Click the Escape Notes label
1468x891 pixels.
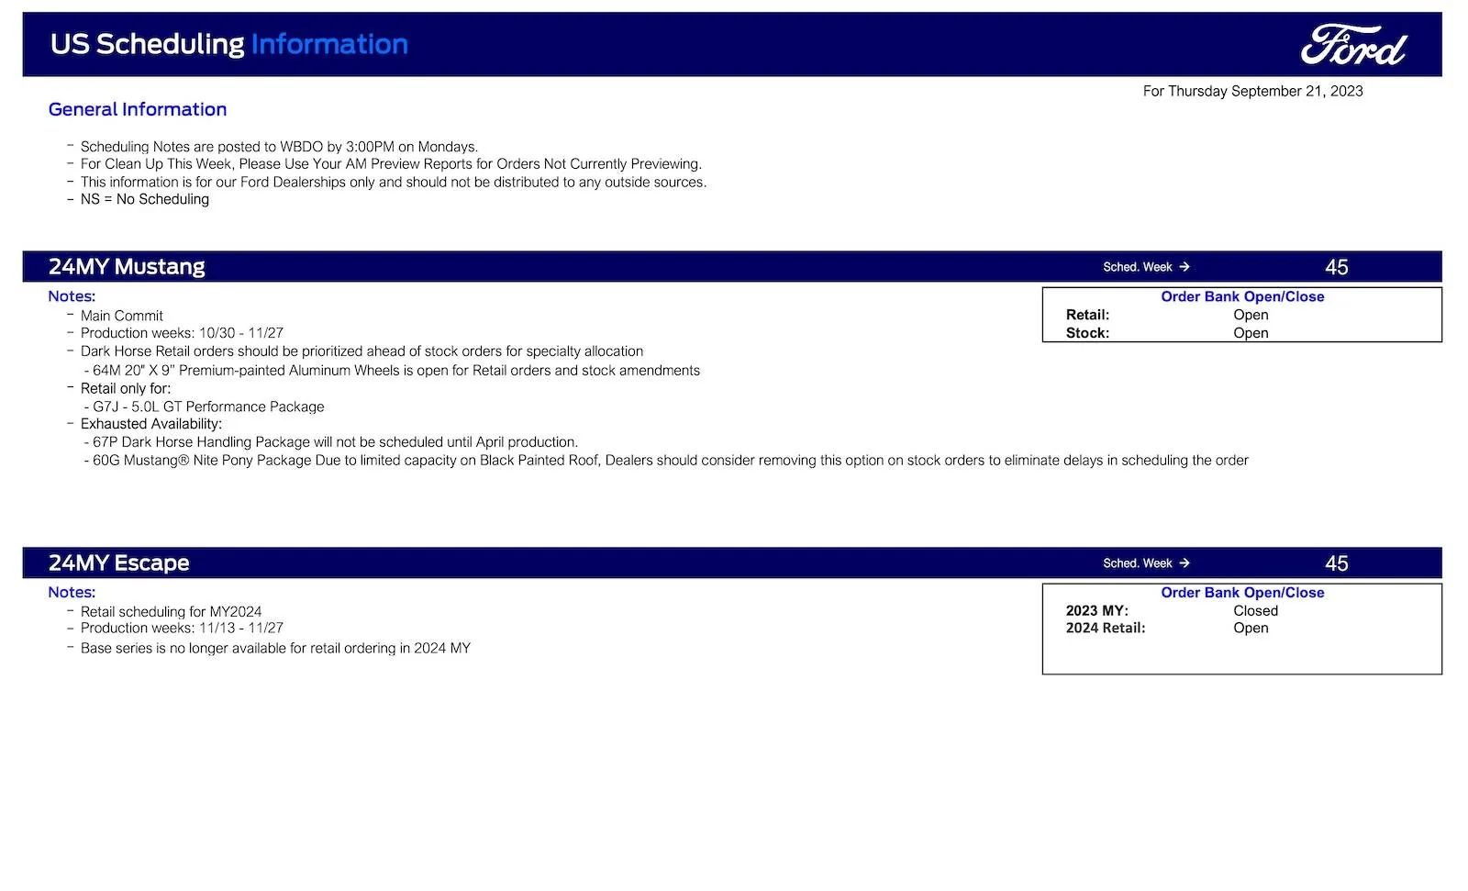tap(72, 593)
